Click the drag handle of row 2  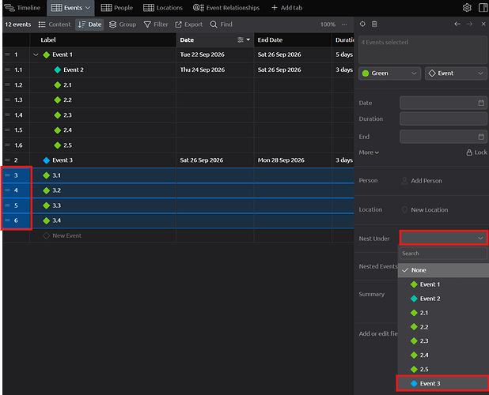tap(7, 160)
